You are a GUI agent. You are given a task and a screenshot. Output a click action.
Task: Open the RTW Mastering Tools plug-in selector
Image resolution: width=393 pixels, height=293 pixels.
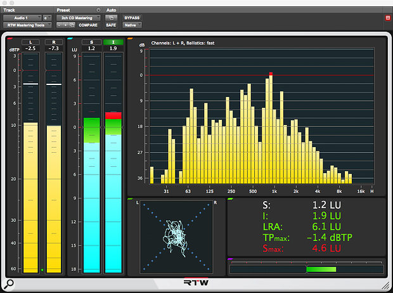pyautogui.click(x=27, y=25)
